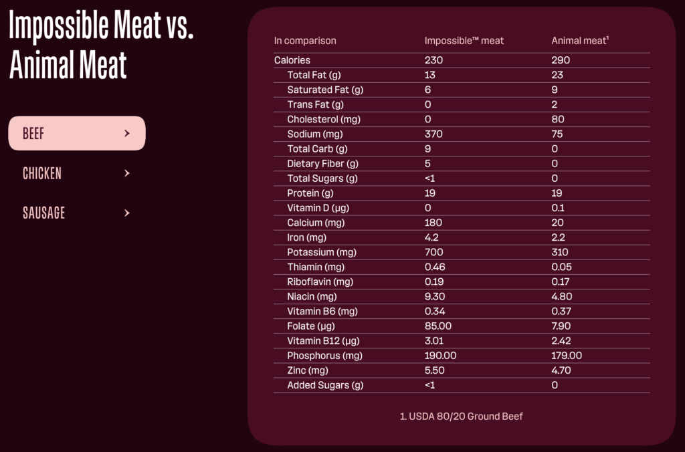The height and width of the screenshot is (452, 685).
Task: Click the chevron arrow beside BEEF
Action: tap(127, 133)
